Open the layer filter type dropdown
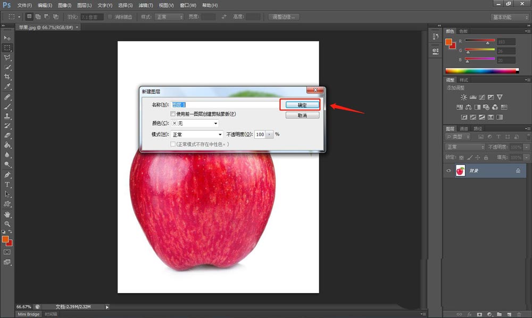 [x=458, y=137]
